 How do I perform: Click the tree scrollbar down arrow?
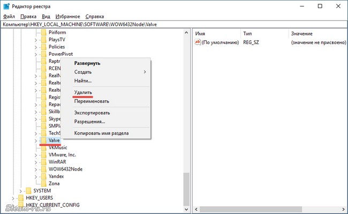click(186, 209)
